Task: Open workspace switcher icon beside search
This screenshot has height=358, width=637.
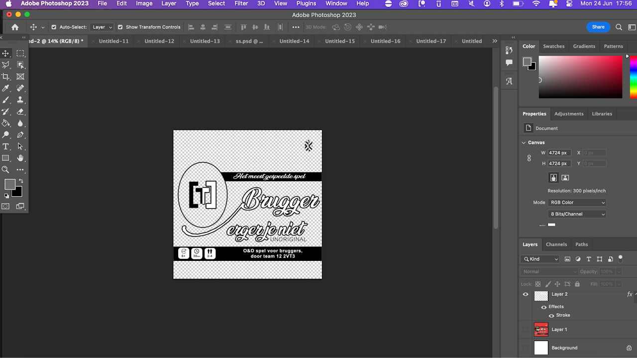Action: tap(632, 27)
